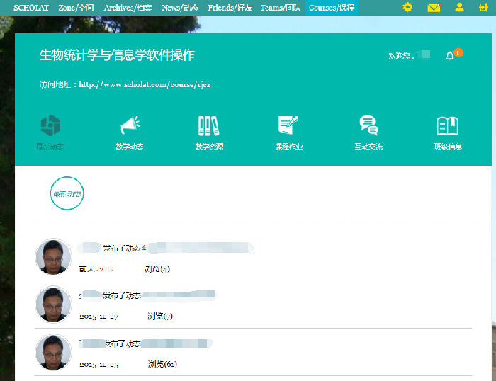The height and width of the screenshot is (381, 496).
Task: Open the yellow settings gear icon
Action: [x=407, y=8]
